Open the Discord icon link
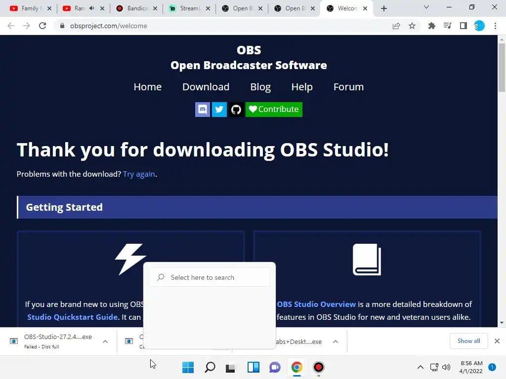This screenshot has height=379, width=506. tap(202, 110)
